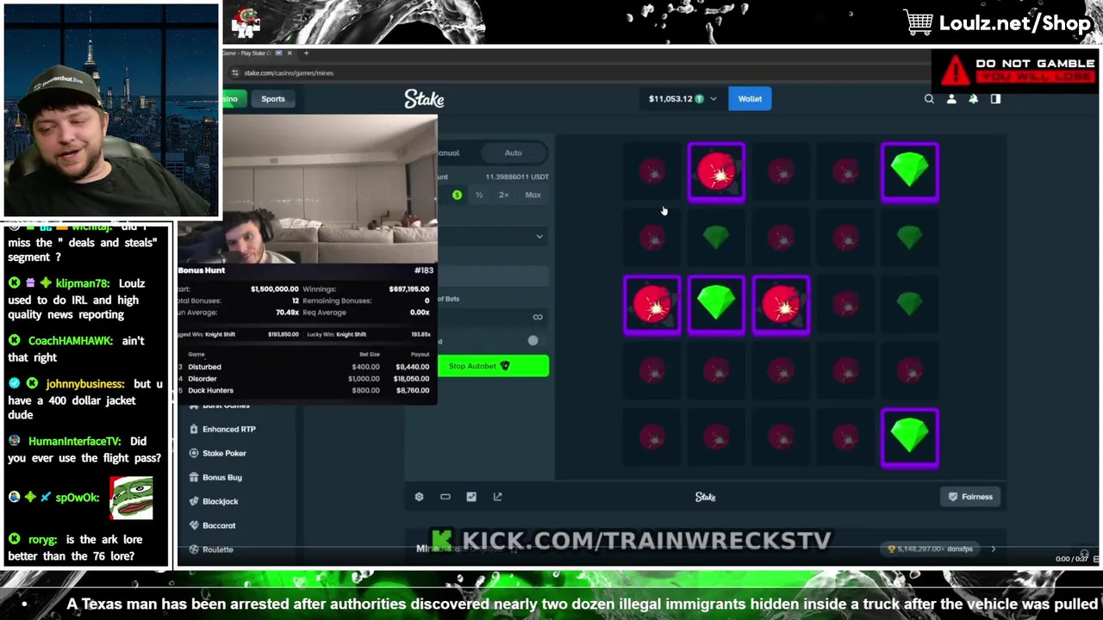This screenshot has height=620, width=1103.
Task: Click the site info icon in address bar
Action: click(234, 73)
